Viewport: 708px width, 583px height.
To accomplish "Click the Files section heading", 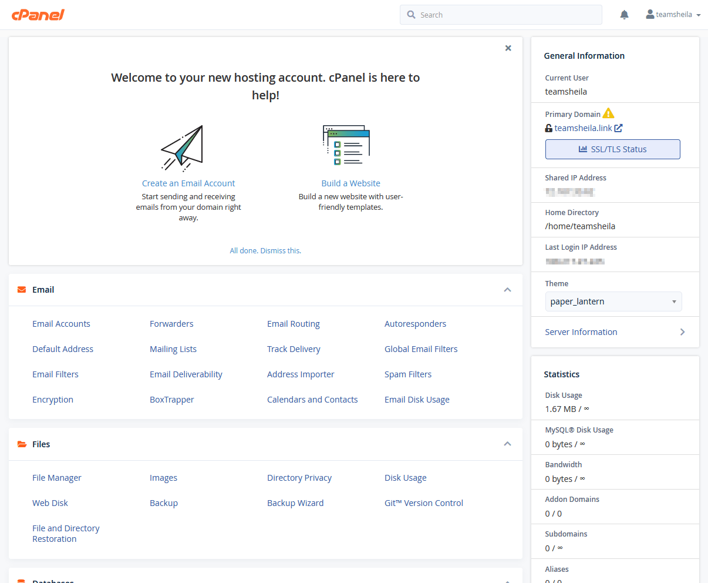I will click(41, 444).
